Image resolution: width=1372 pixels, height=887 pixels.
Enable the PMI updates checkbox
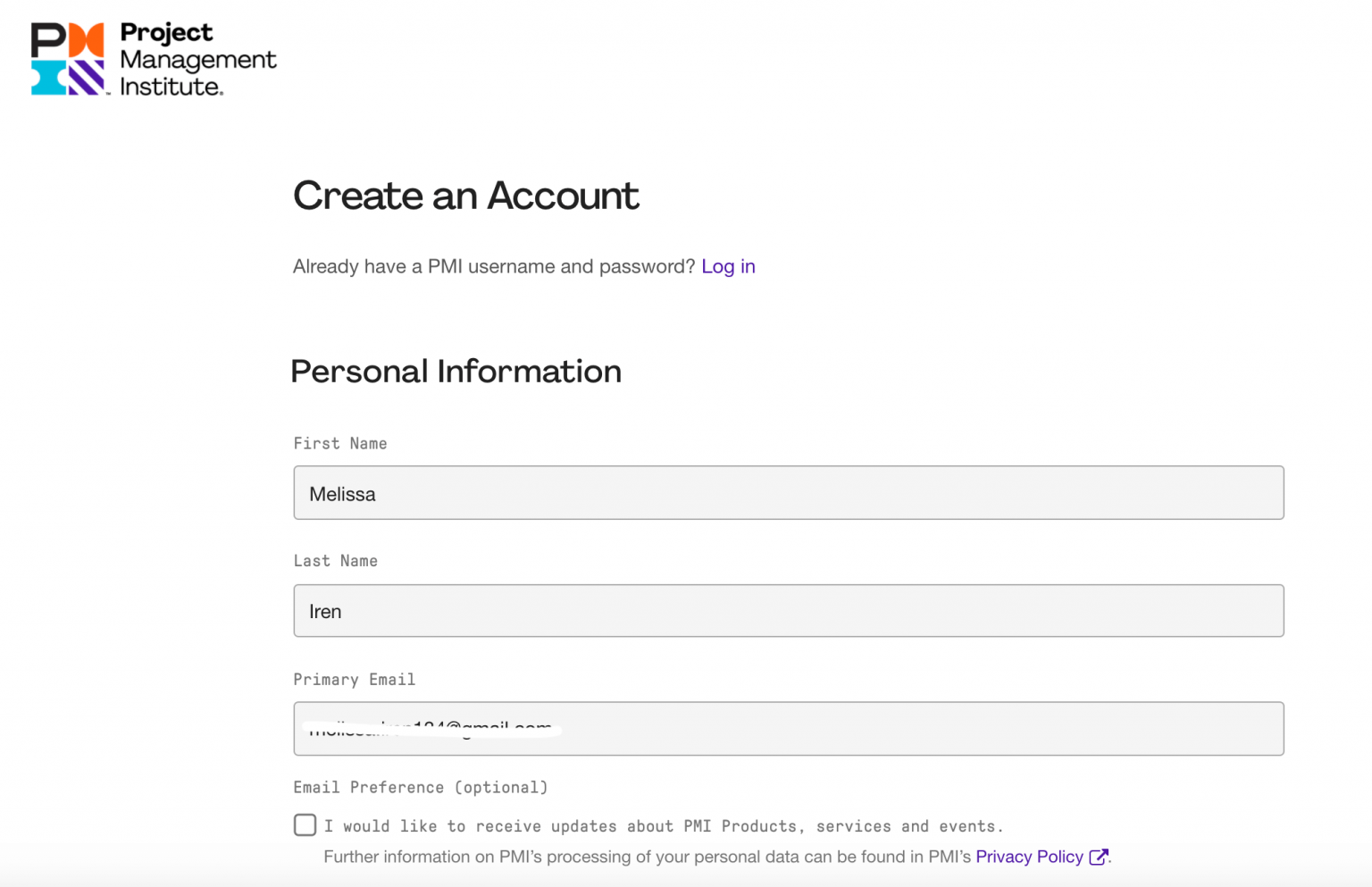305,824
